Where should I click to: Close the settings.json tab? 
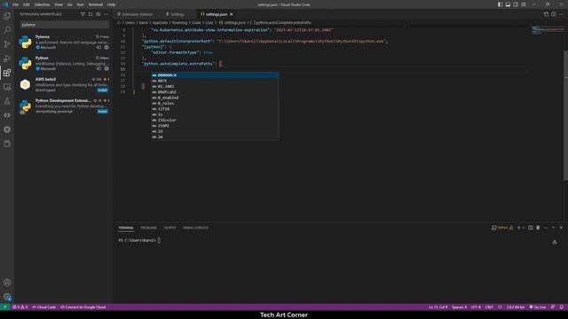pyautogui.click(x=231, y=14)
